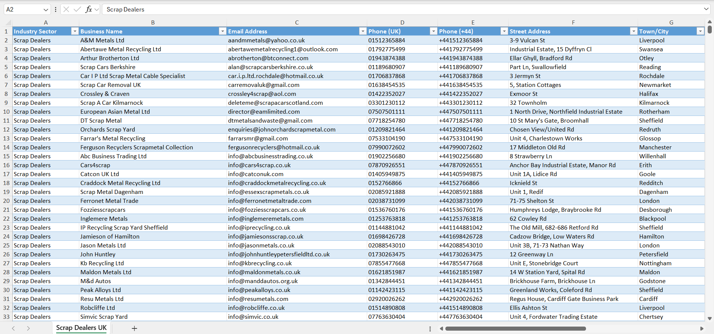Click the cancel (X) formula bar icon

coord(66,9)
